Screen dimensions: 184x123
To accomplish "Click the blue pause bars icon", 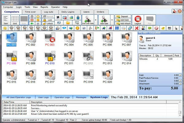I will click(117, 28).
